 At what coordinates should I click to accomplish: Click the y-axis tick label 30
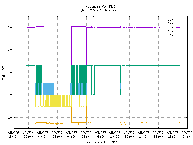[x=10, y=27]
